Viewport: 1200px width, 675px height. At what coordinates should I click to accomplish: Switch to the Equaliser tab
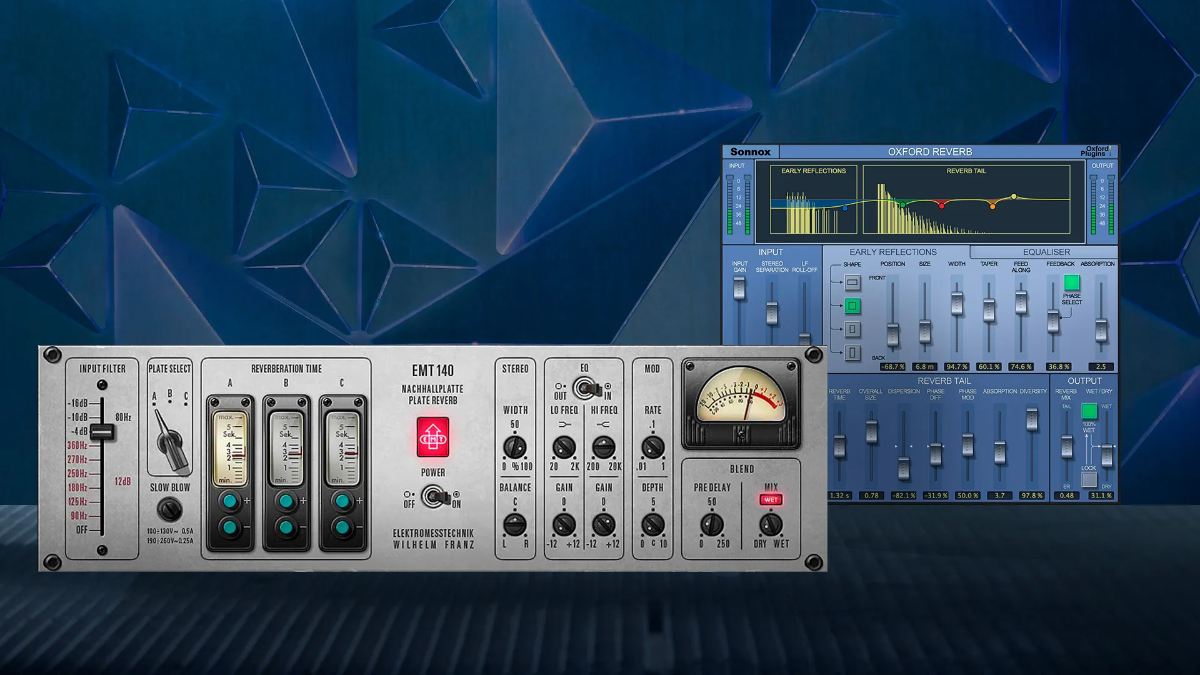(x=1046, y=252)
